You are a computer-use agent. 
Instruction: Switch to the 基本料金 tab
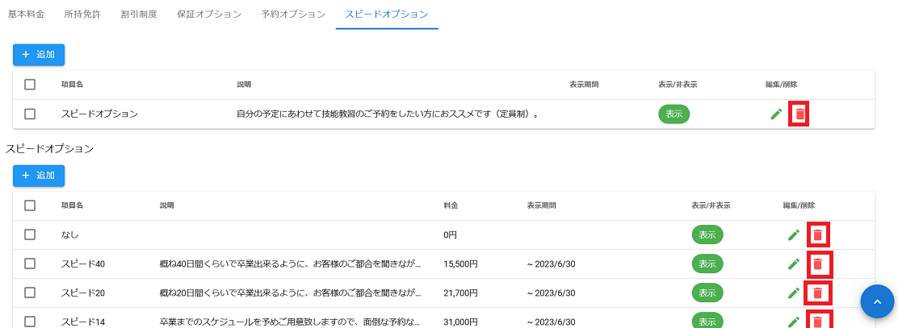26,15
